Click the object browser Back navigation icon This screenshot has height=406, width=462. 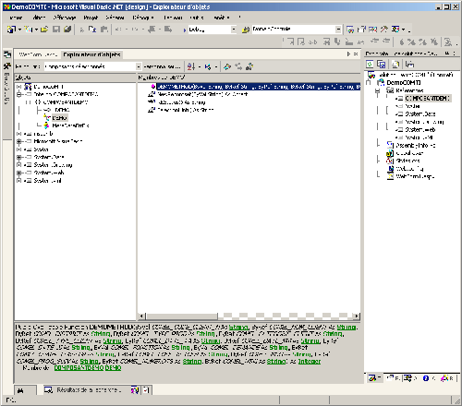pyautogui.click(x=227, y=66)
